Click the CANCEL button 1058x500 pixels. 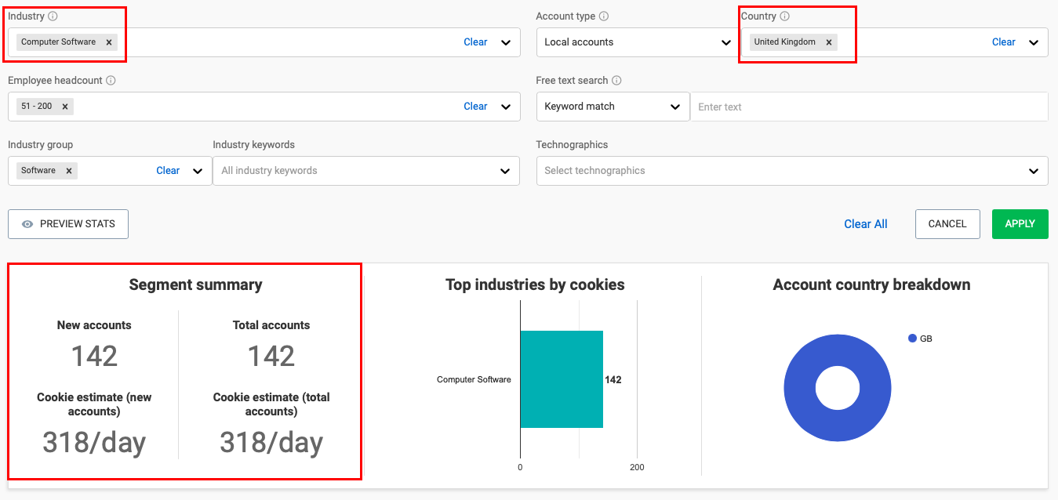pos(947,224)
